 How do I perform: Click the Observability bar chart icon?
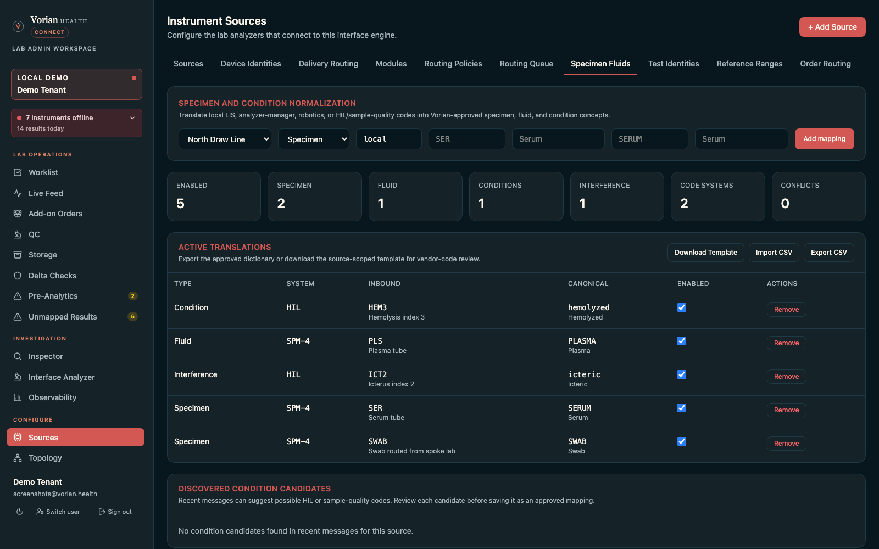[18, 397]
